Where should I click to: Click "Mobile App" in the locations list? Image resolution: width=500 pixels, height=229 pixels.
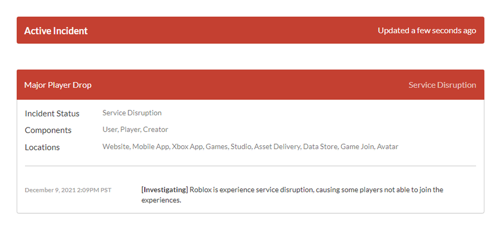150,147
